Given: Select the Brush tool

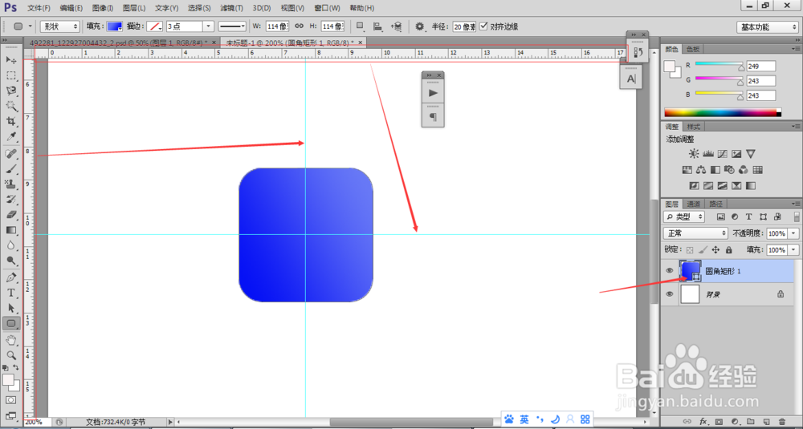Looking at the screenshot, I should [10, 168].
